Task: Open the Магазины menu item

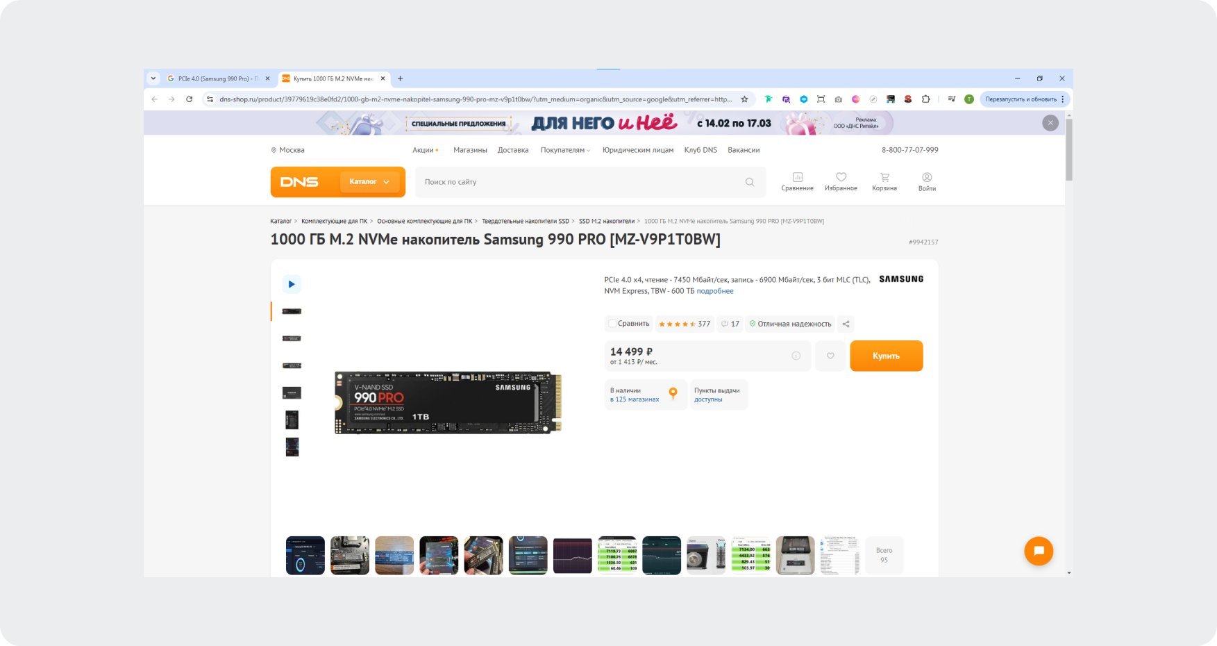Action: (470, 150)
